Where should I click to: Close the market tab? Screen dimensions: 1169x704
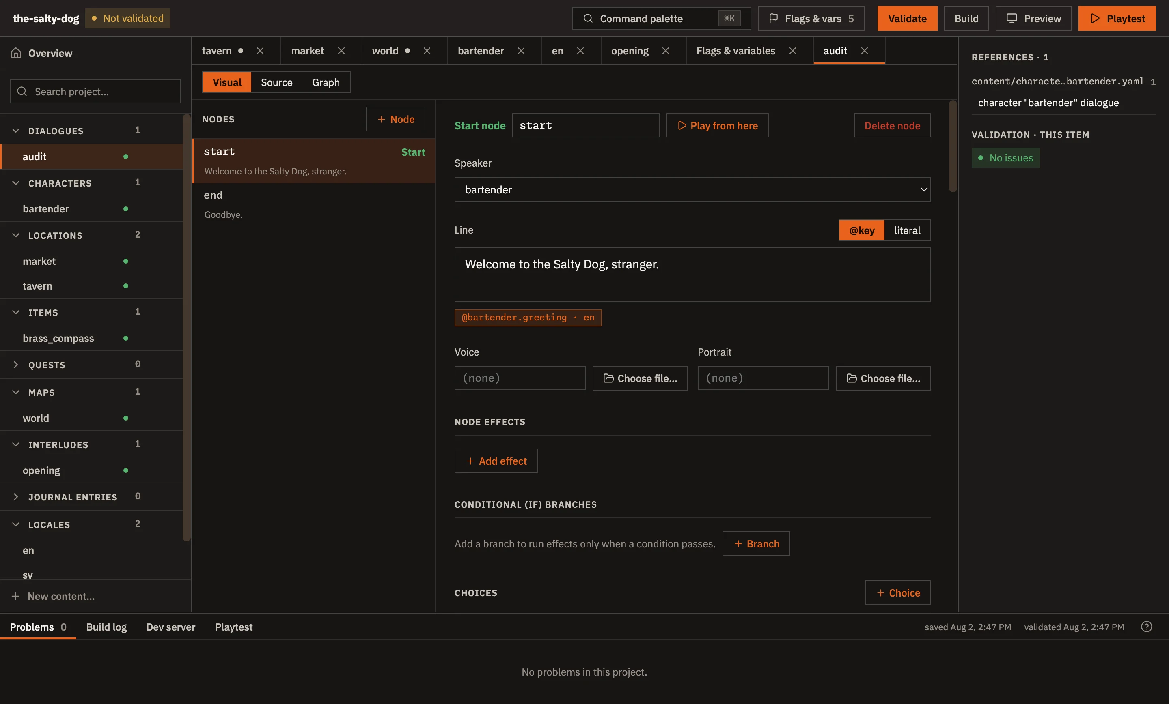[x=341, y=51]
